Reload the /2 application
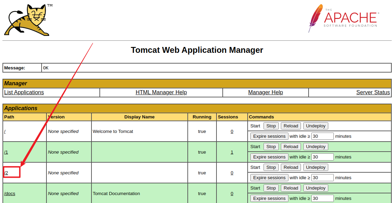Screen dimensions: 392x203 pos(291,167)
